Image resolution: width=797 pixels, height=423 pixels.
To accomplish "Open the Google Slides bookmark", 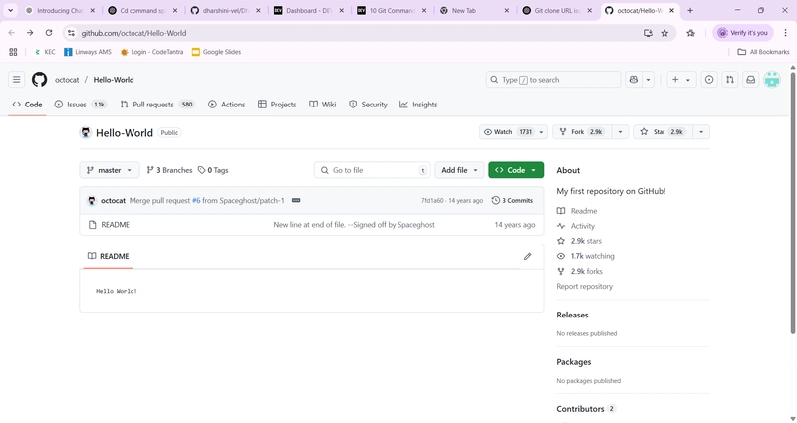I will point(216,52).
